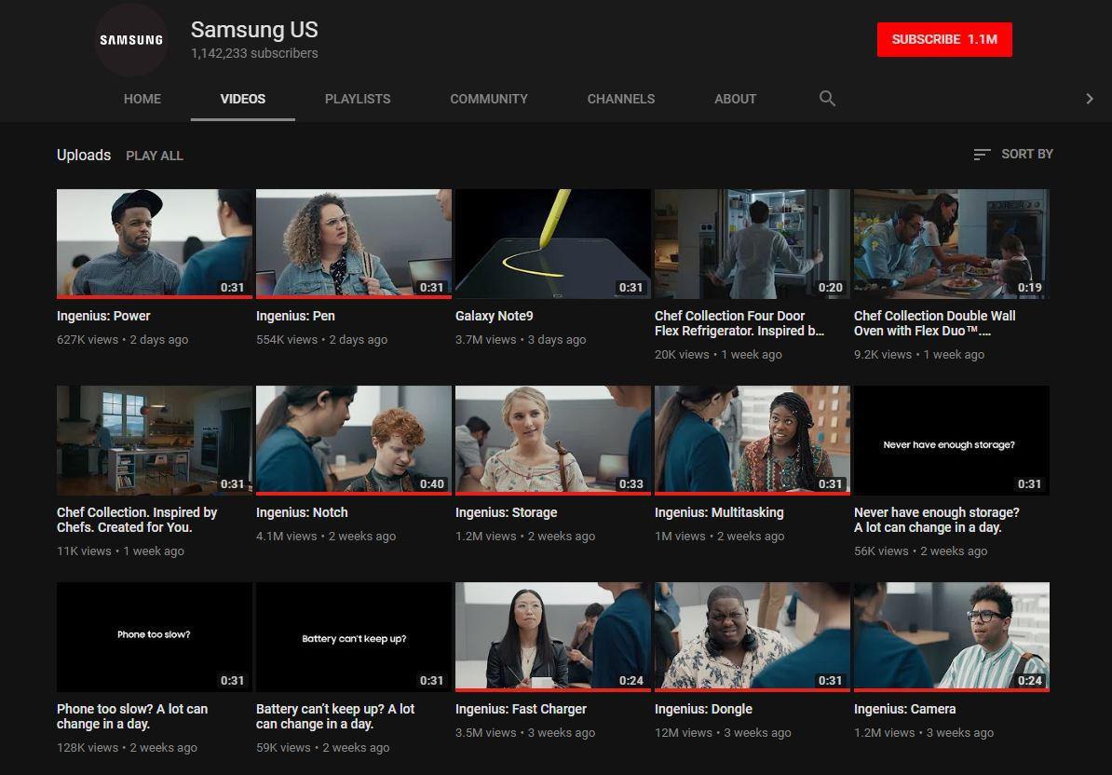Viewport: 1112px width, 775px height.
Task: Click '59K views • 2 weeks ago' text
Action: 322,747
